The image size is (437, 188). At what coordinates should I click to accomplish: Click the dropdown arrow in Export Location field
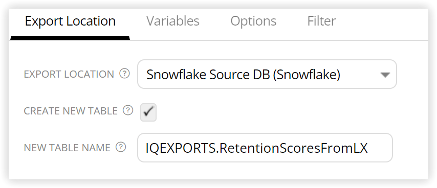[385, 75]
